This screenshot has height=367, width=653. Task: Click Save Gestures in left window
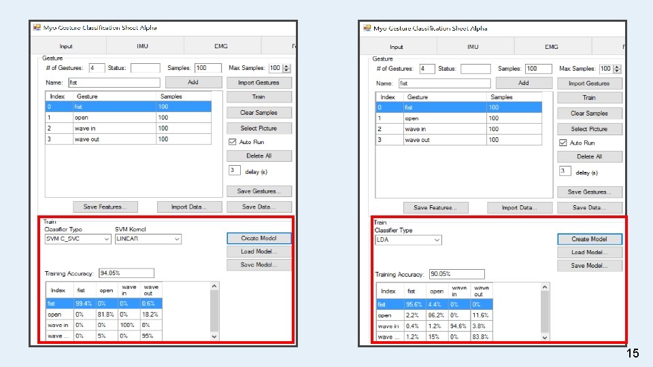(x=259, y=192)
